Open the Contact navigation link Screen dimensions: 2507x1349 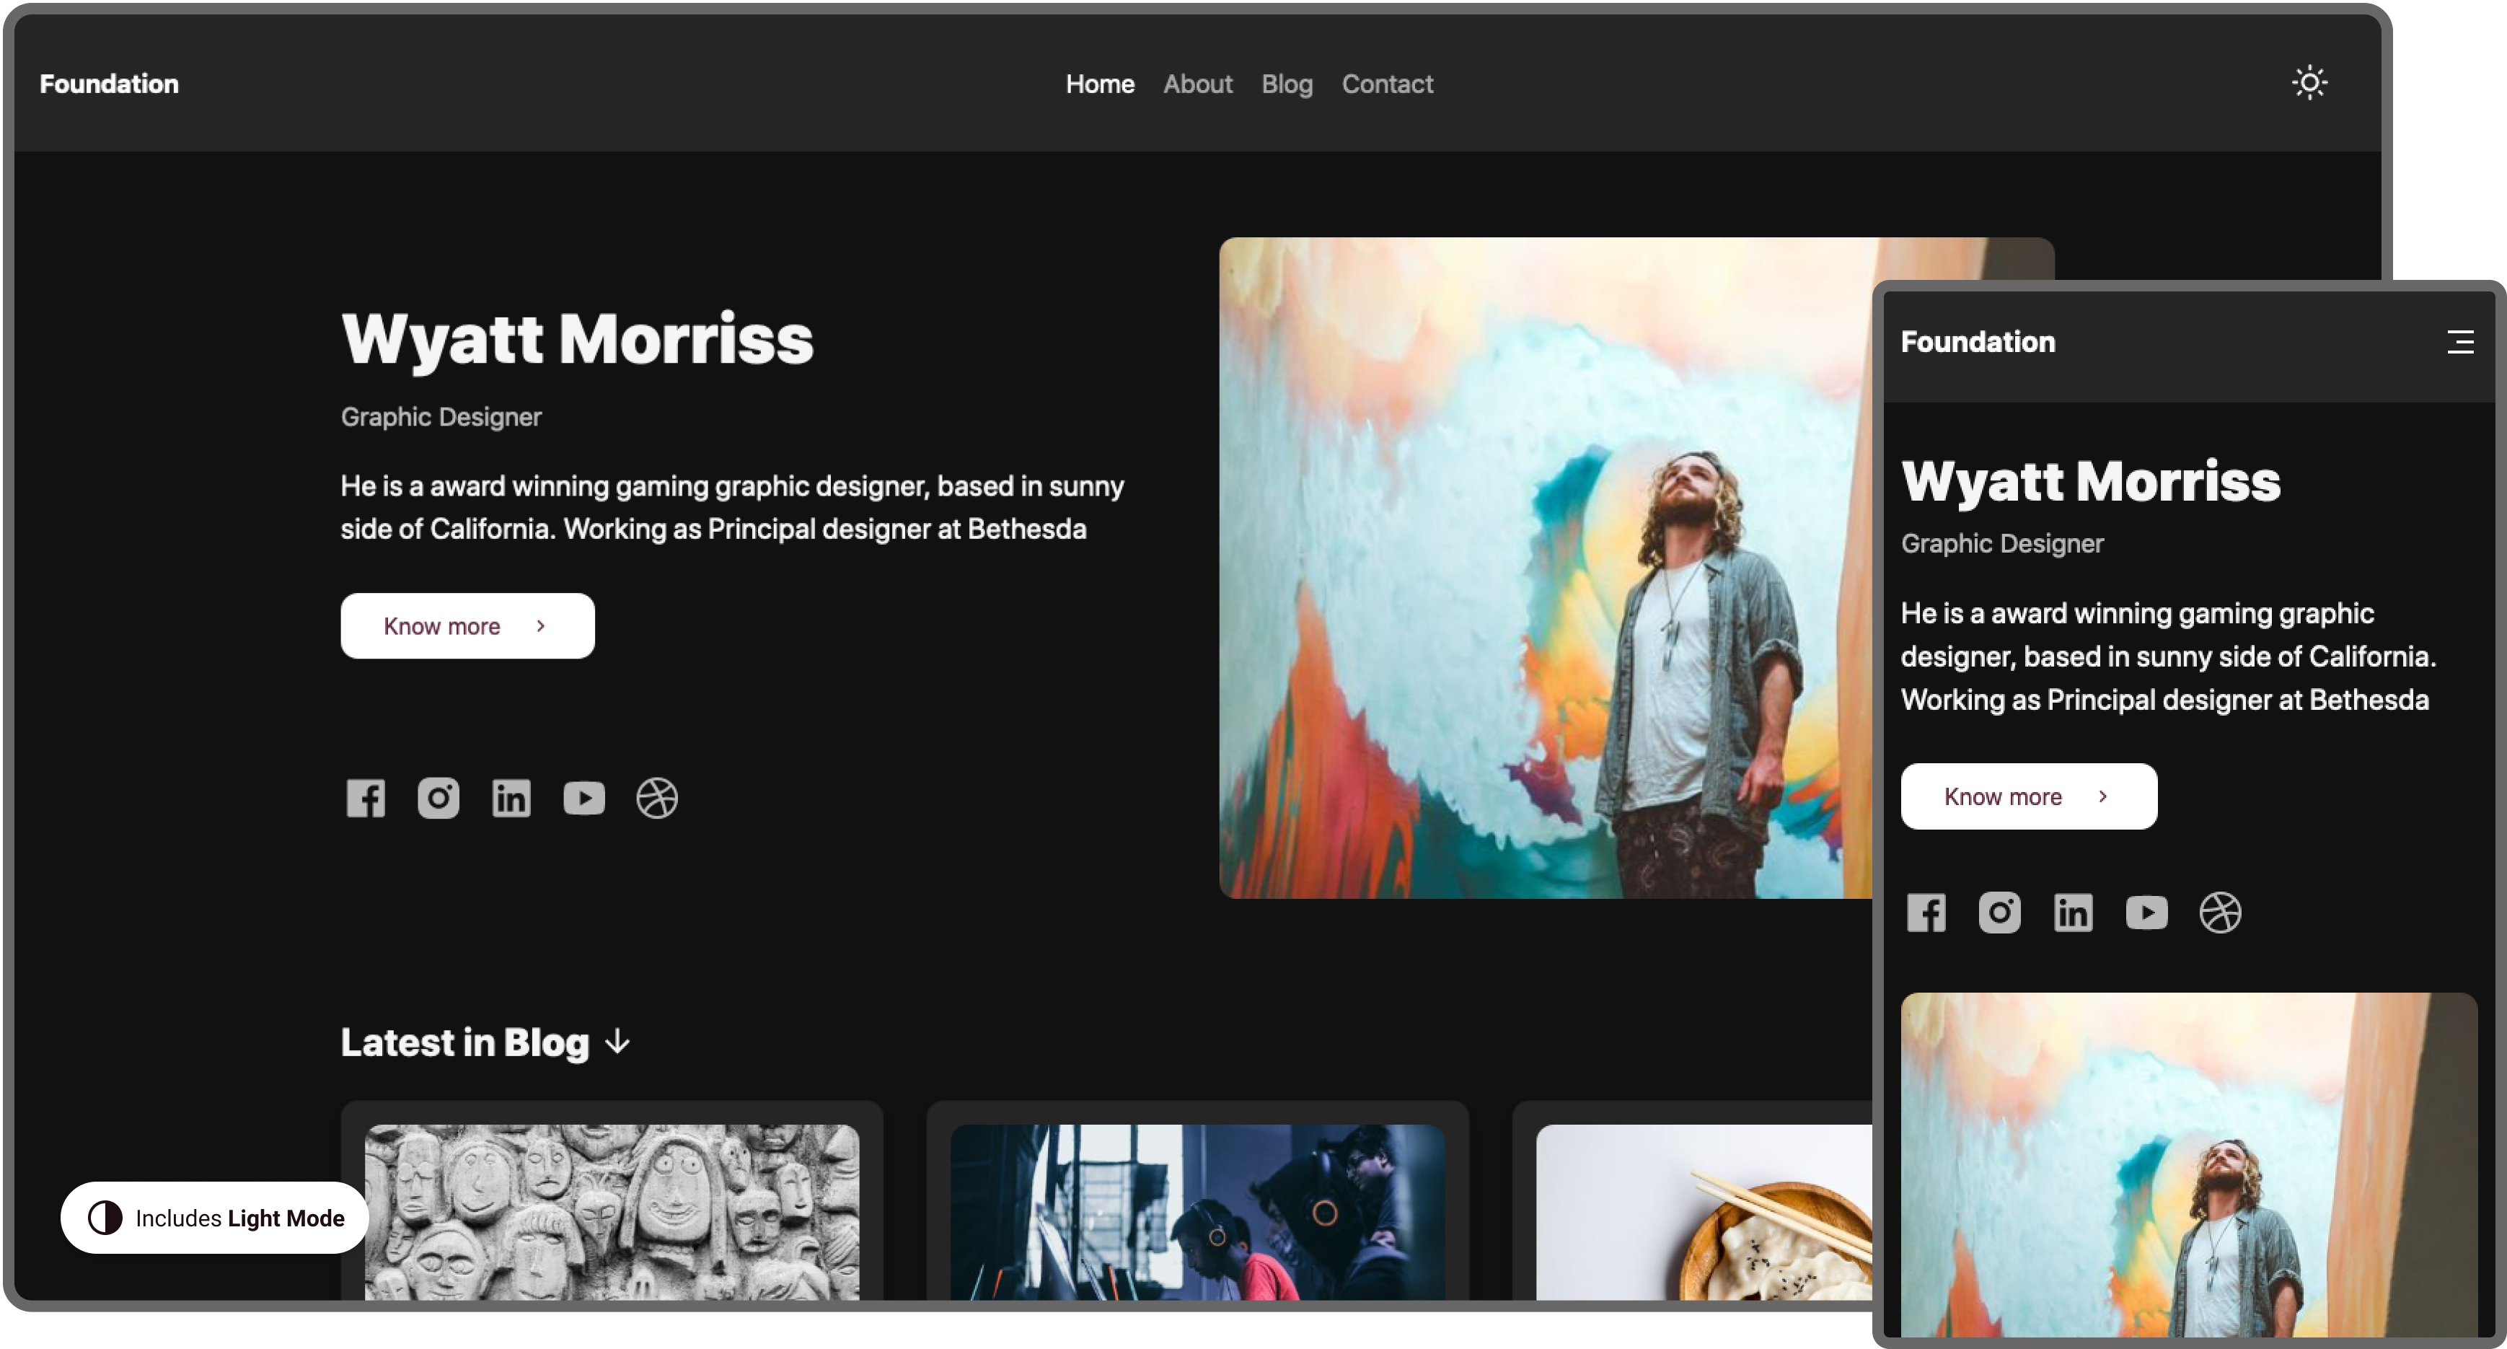(1387, 84)
